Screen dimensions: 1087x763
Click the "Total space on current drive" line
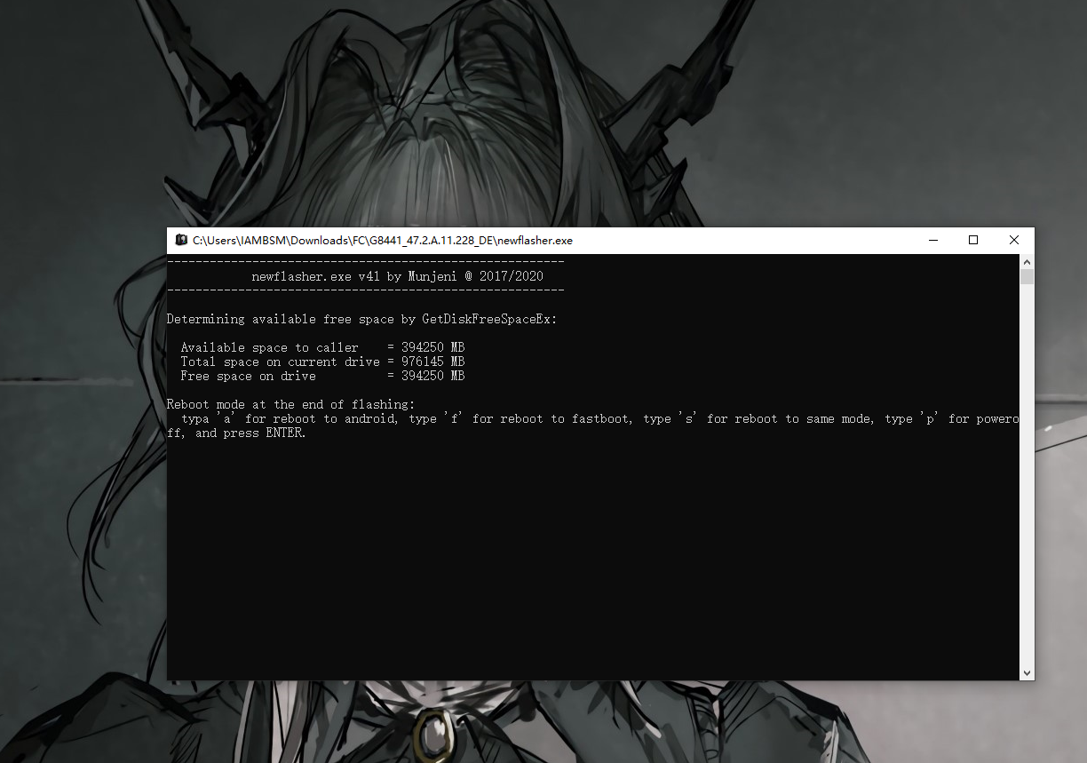(322, 362)
